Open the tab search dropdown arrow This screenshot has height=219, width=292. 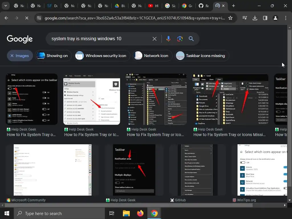(6, 6)
